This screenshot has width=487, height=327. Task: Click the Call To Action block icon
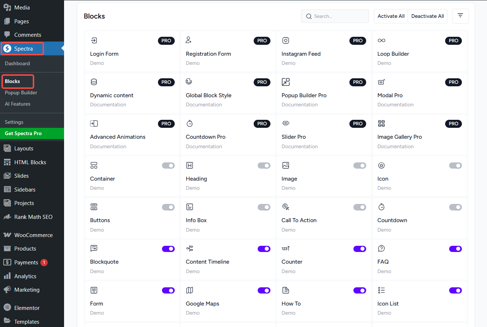point(286,207)
